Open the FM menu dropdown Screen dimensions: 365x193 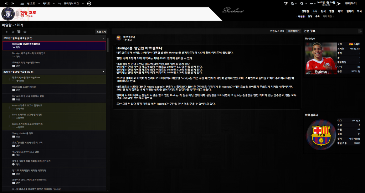coord(312,4)
